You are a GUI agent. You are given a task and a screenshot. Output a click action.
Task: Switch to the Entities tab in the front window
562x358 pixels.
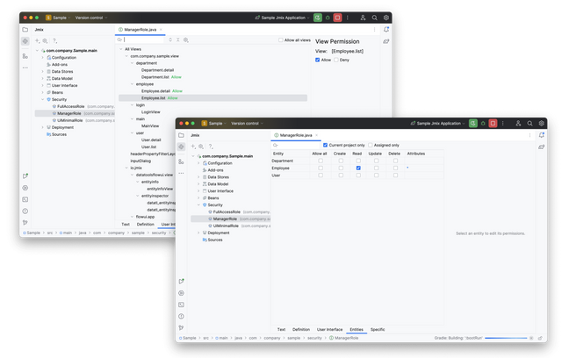357,329
